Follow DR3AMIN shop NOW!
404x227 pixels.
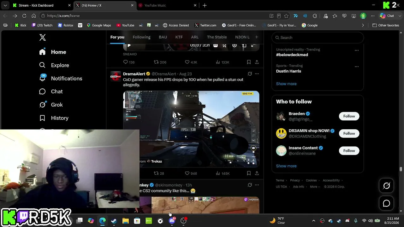pyautogui.click(x=349, y=133)
